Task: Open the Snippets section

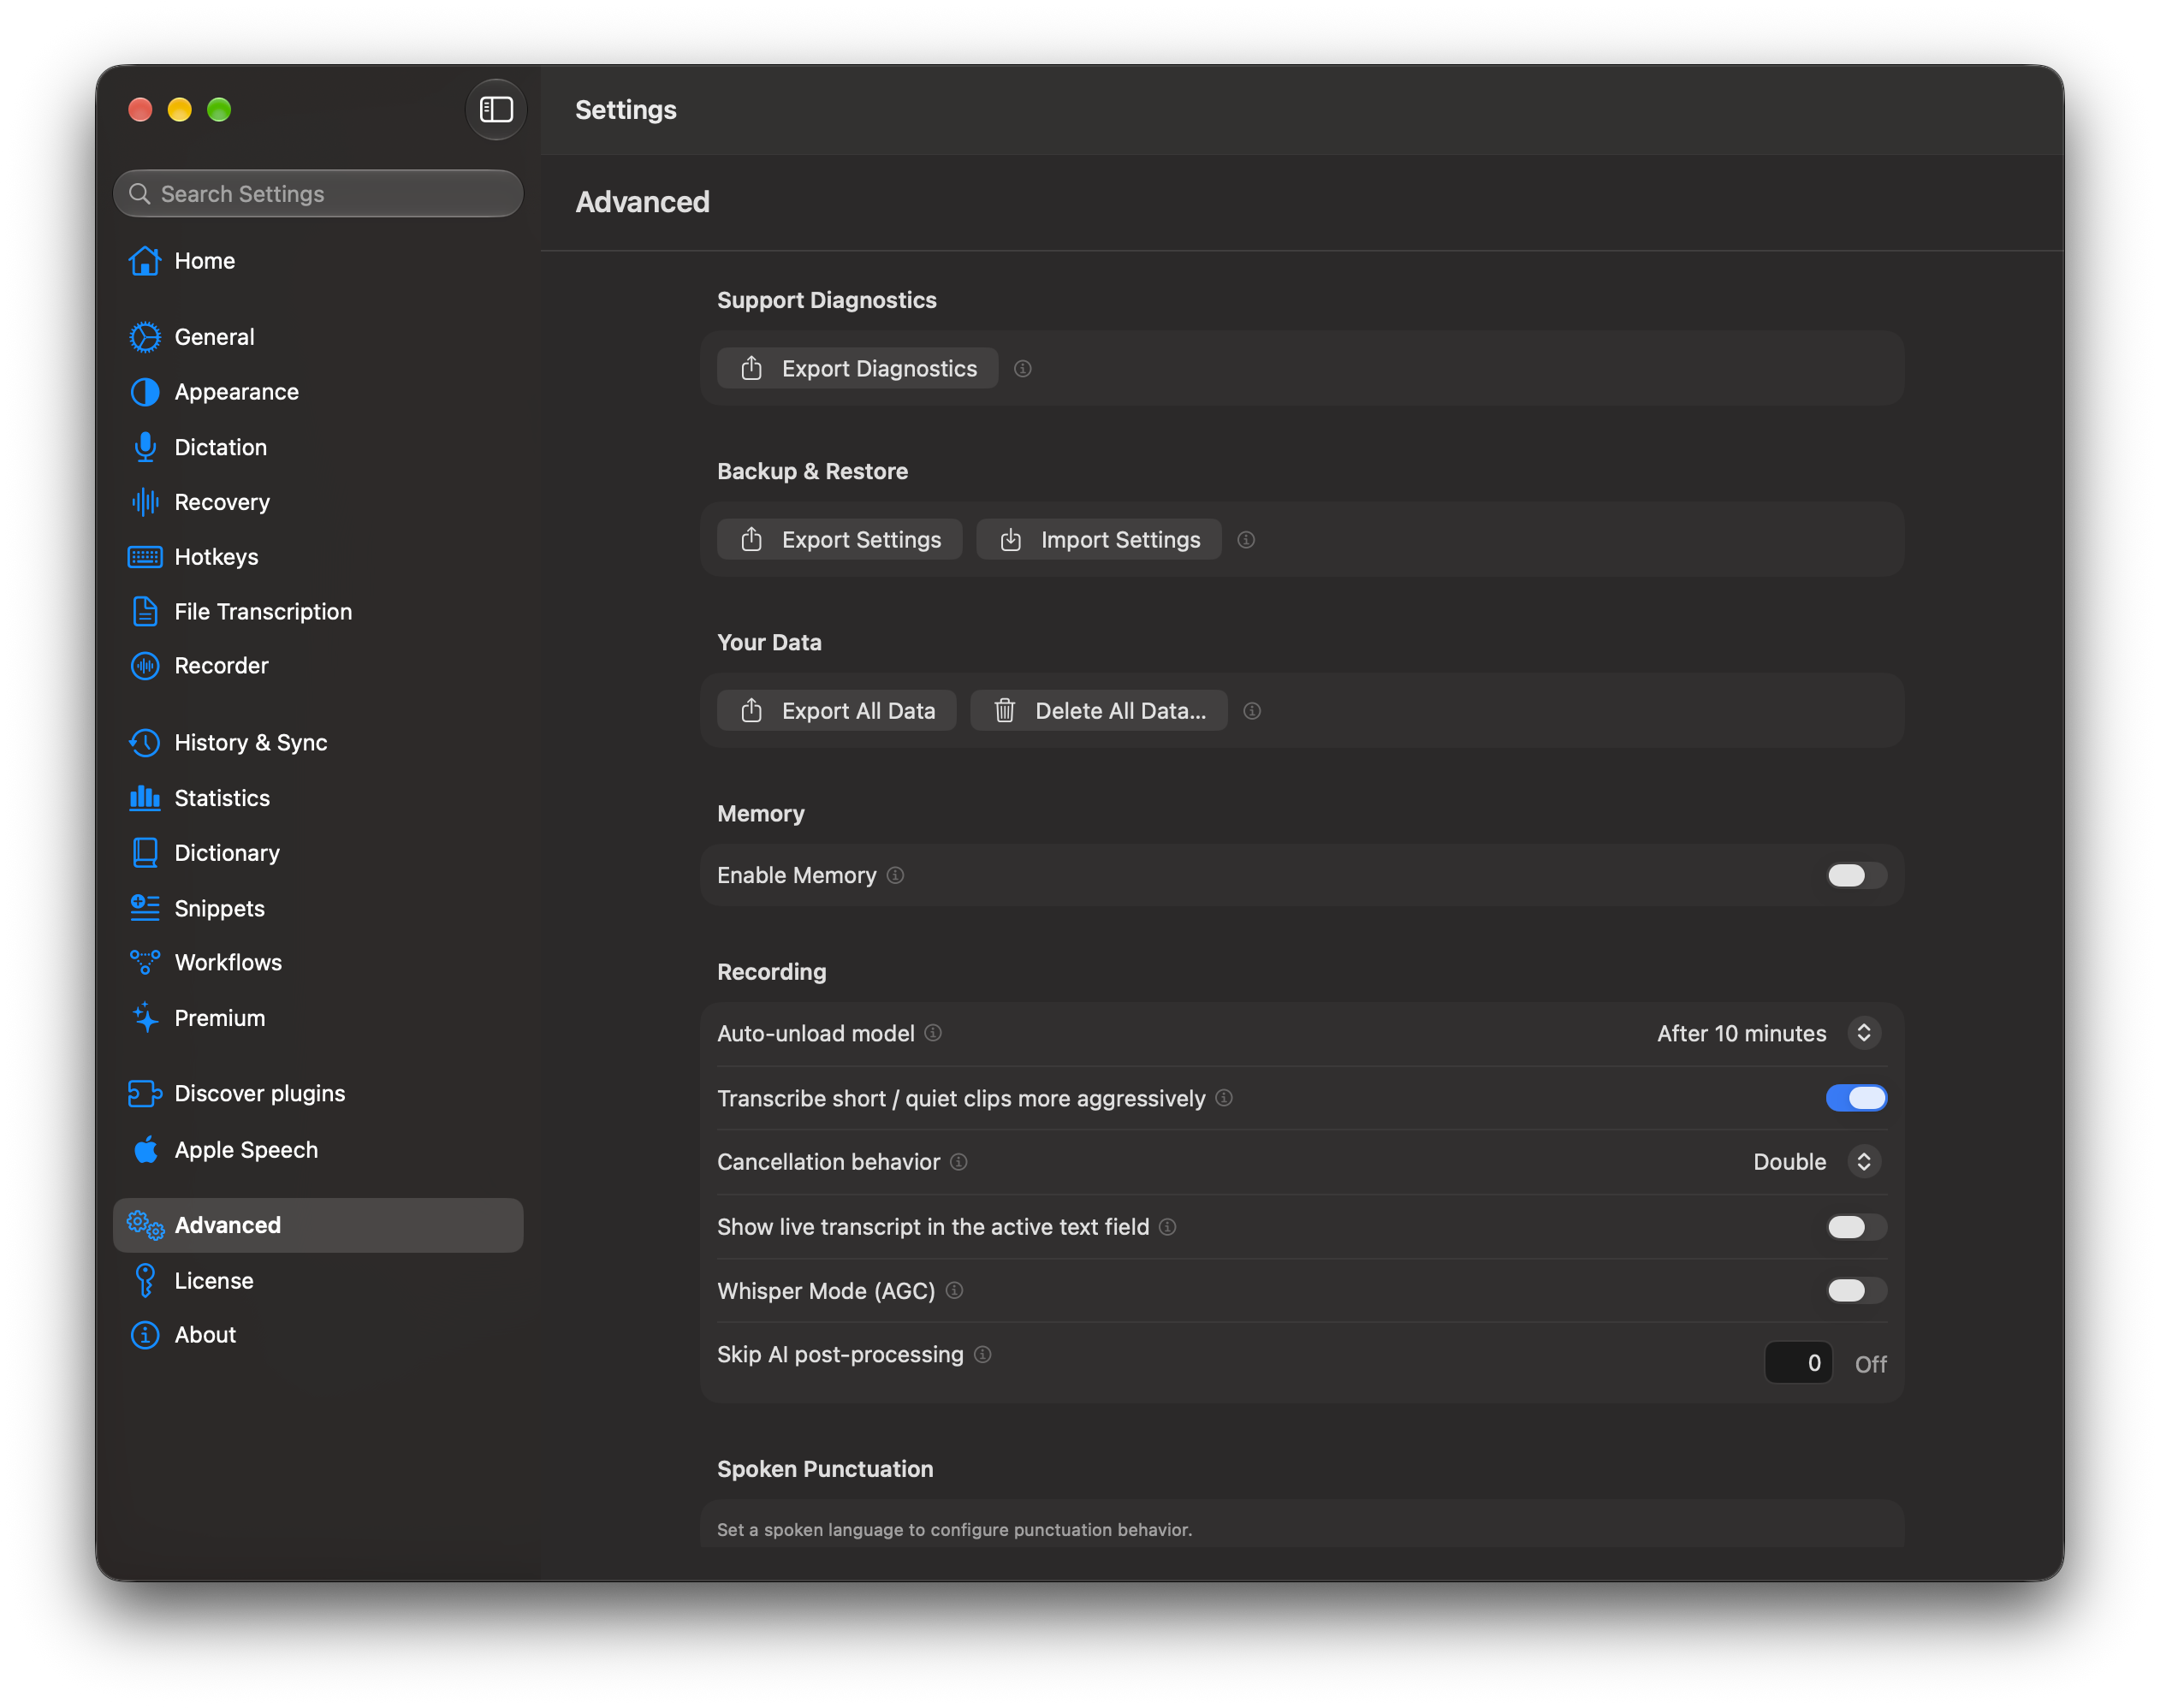Action: [318, 909]
